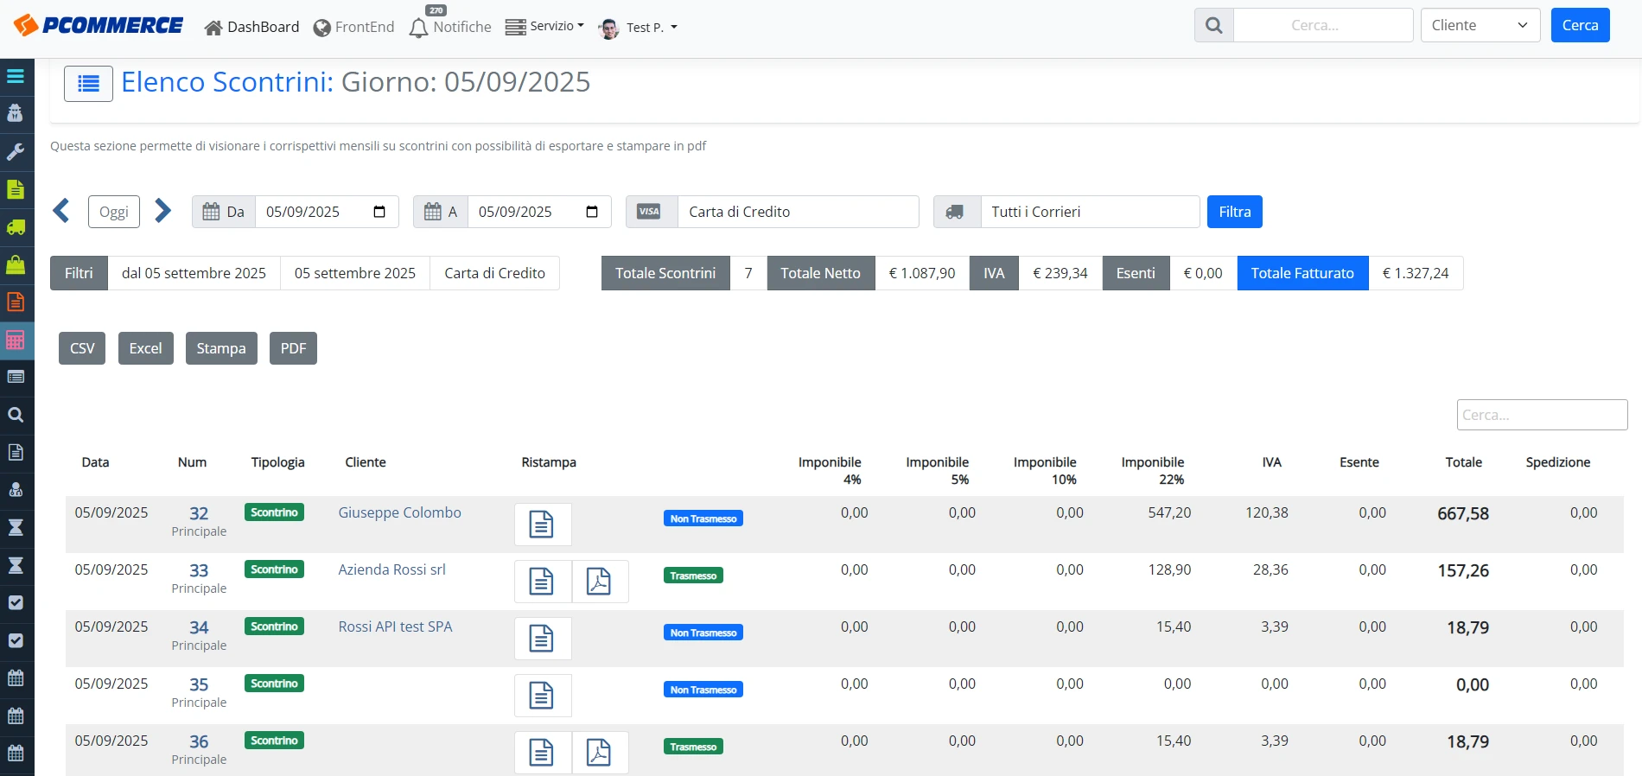The height and width of the screenshot is (776, 1642).
Task: Export the list with the Excel button
Action: 145,348
